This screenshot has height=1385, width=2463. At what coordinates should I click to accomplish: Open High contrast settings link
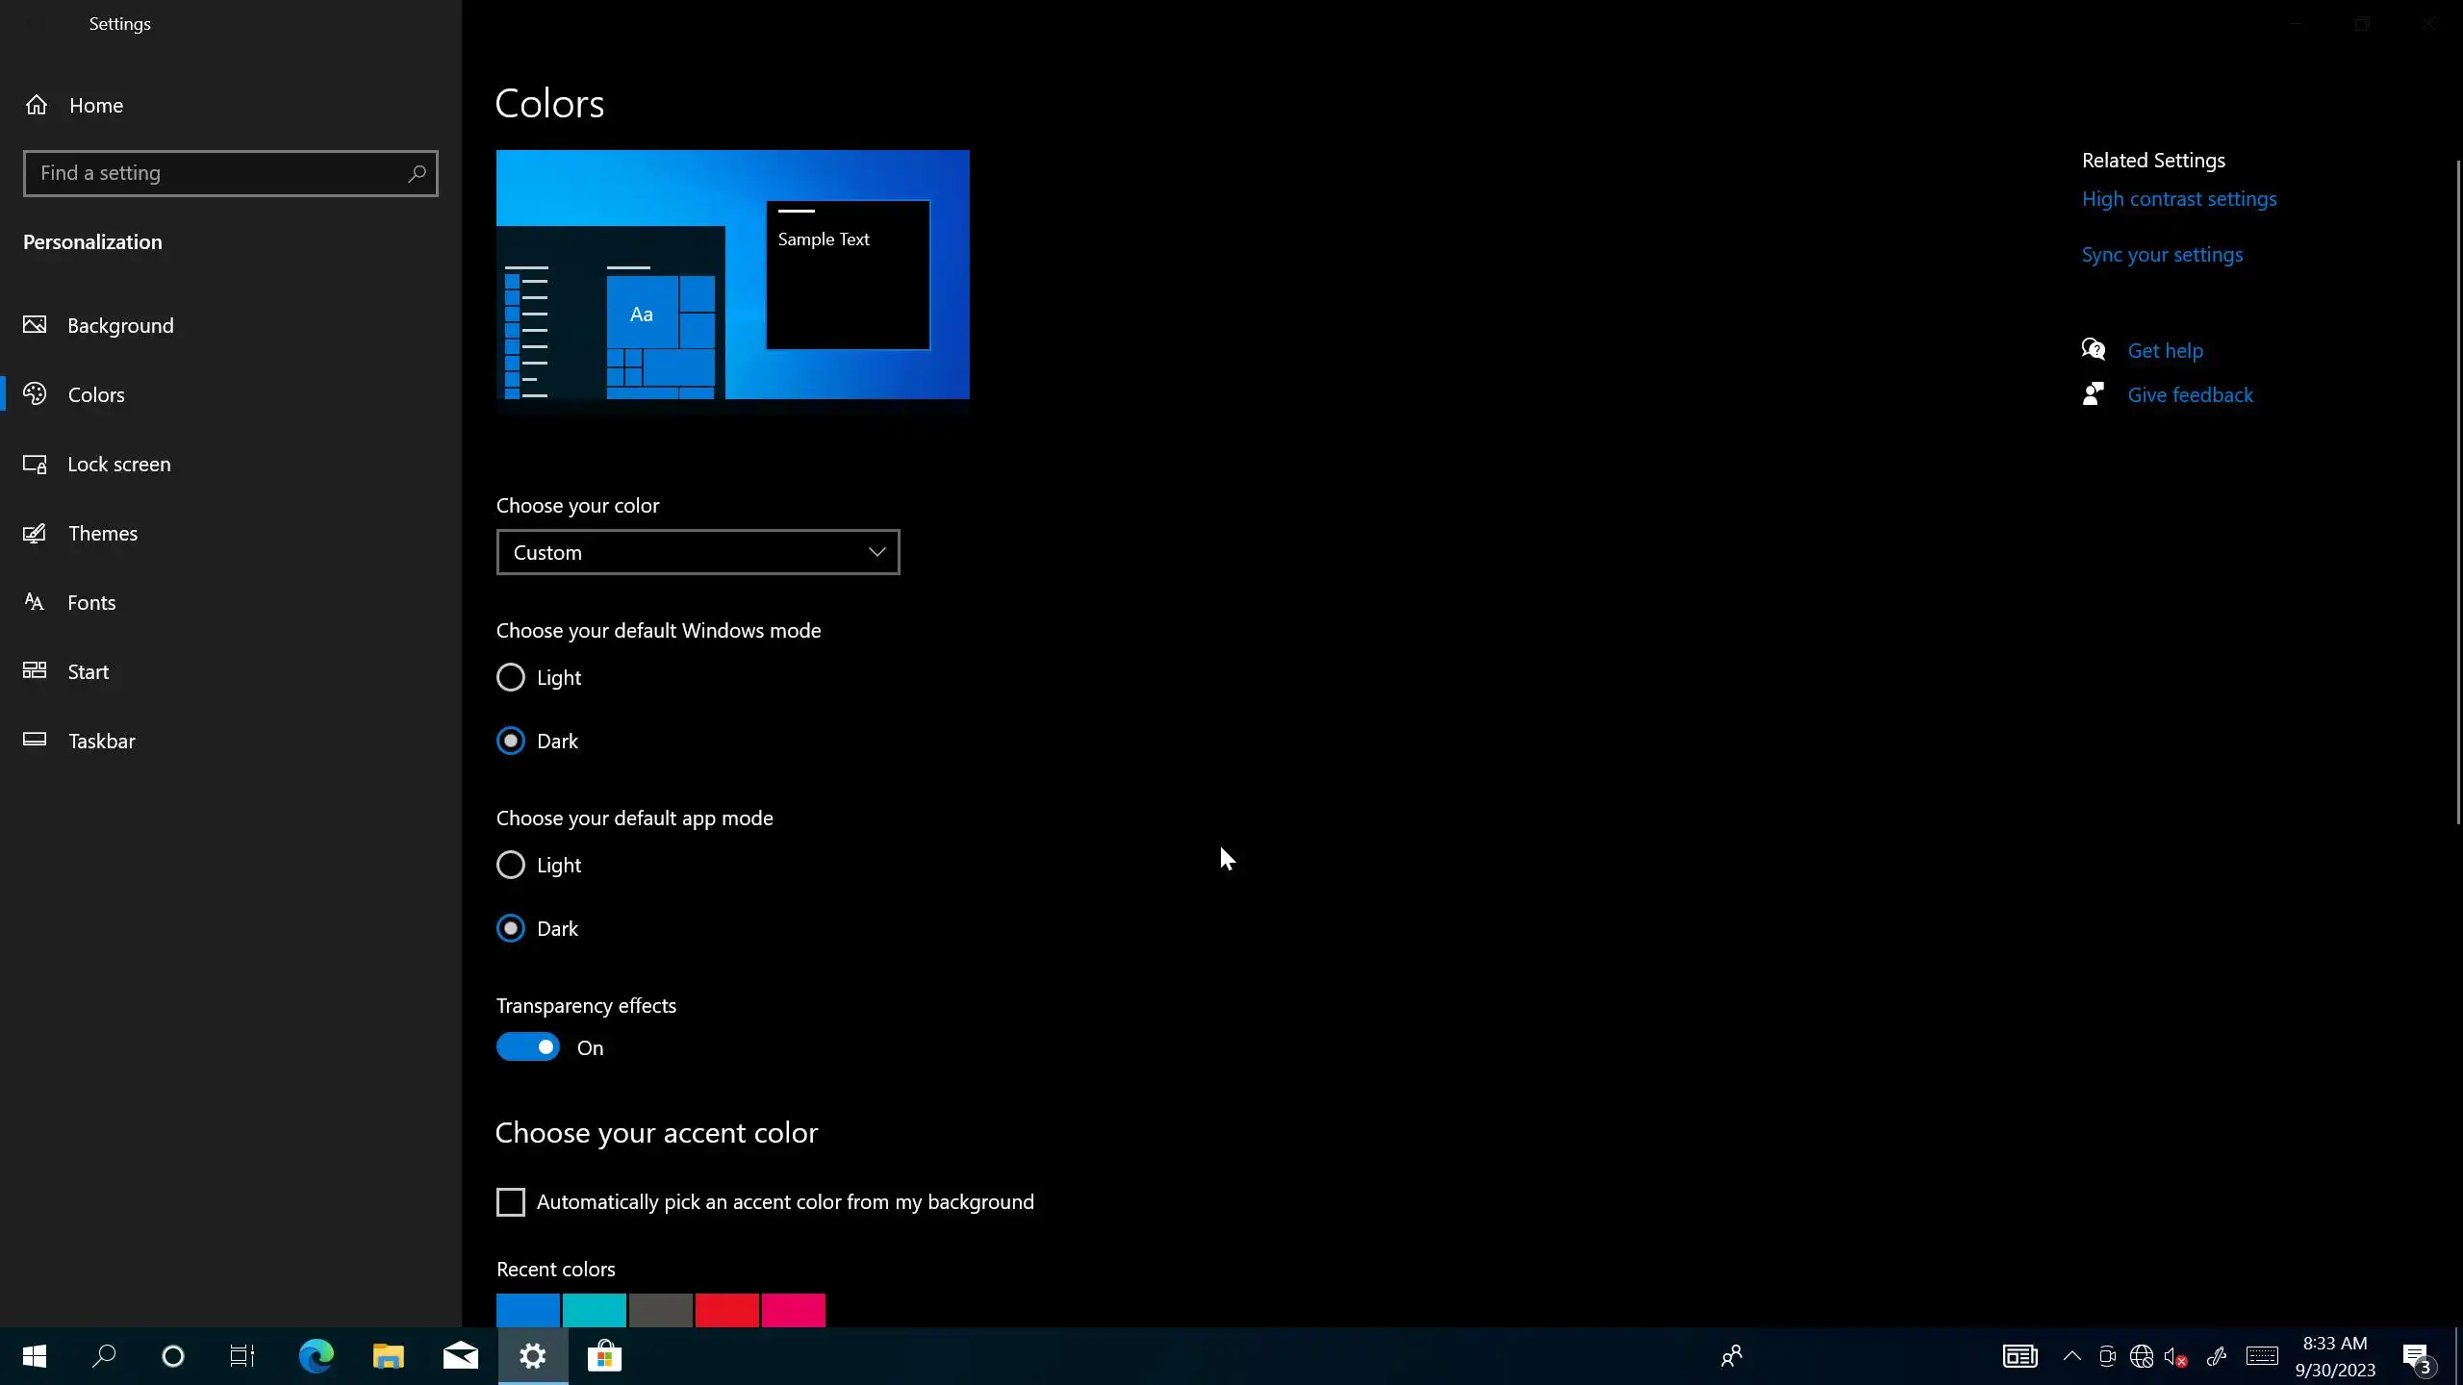(2178, 199)
